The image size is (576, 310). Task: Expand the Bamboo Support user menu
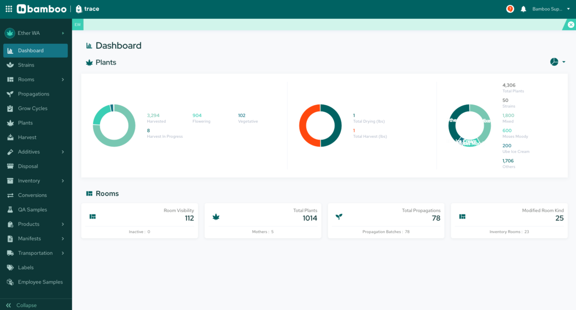click(x=551, y=9)
